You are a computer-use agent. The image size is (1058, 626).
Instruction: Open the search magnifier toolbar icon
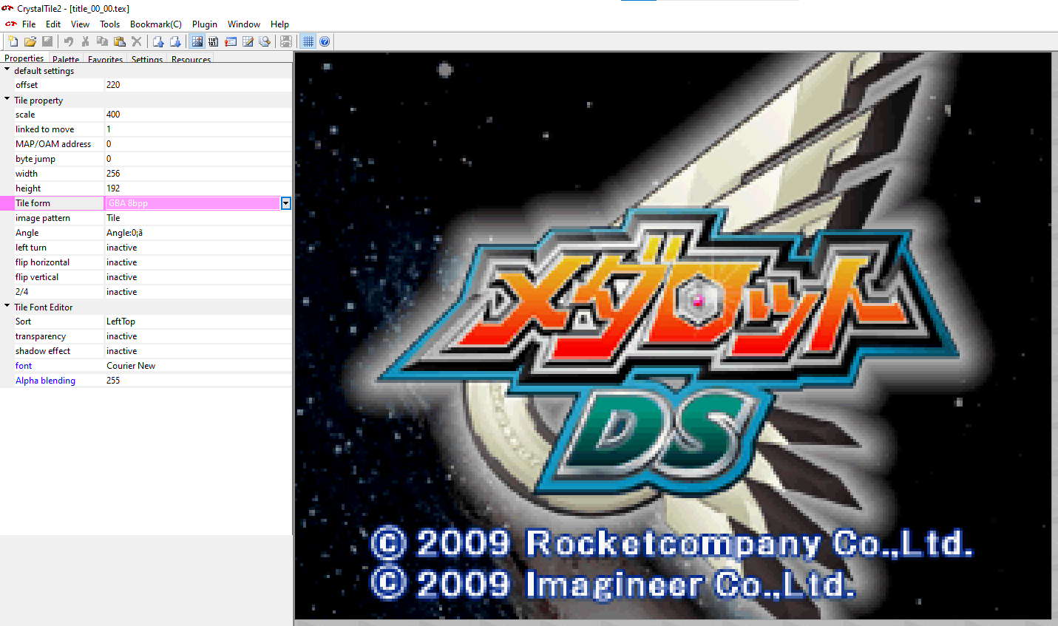coord(264,41)
